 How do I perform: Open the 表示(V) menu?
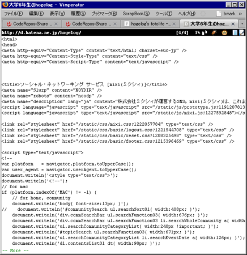(57, 14)
